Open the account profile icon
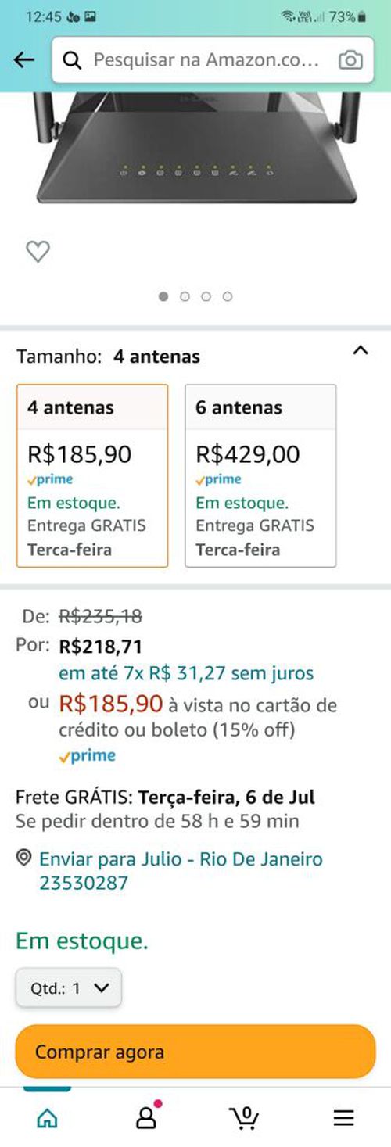Screen dimensions: 391x1147 click(x=147, y=1117)
